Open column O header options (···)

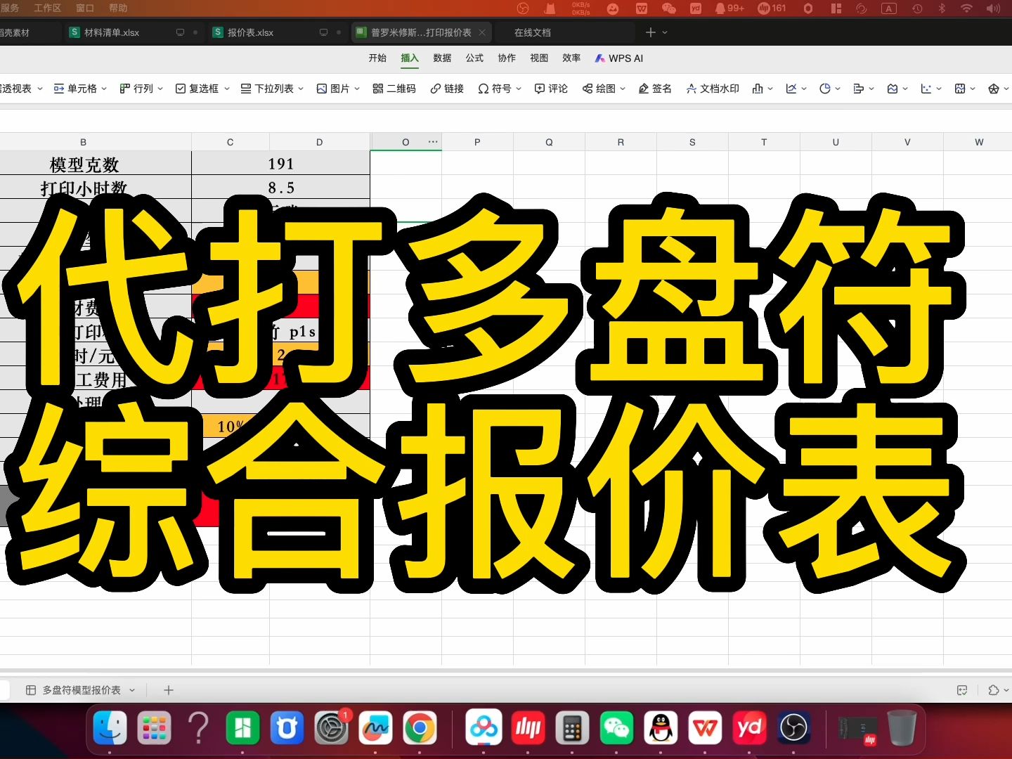click(433, 142)
